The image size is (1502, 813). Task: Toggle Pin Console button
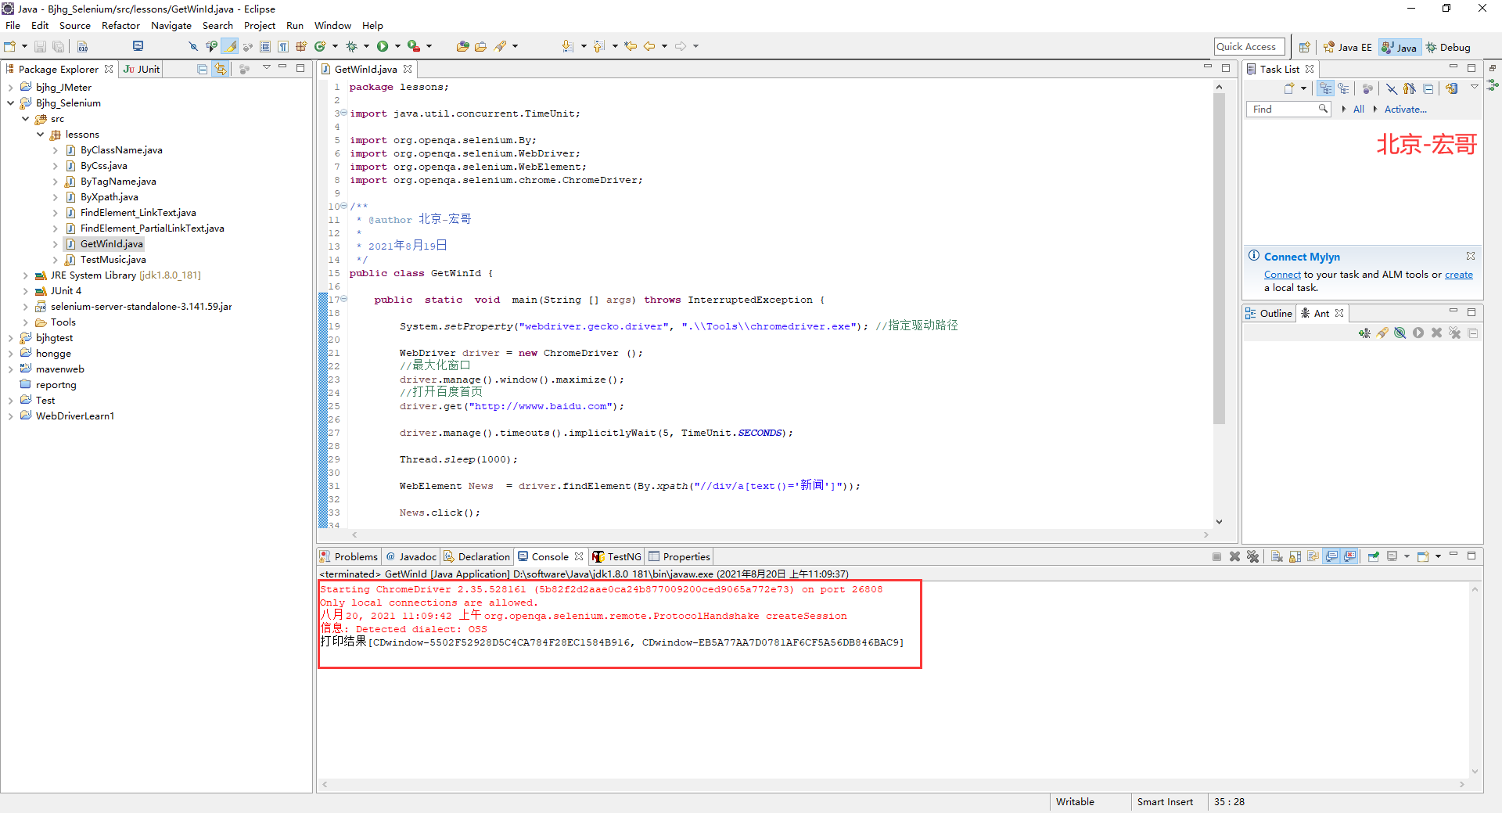point(1374,556)
